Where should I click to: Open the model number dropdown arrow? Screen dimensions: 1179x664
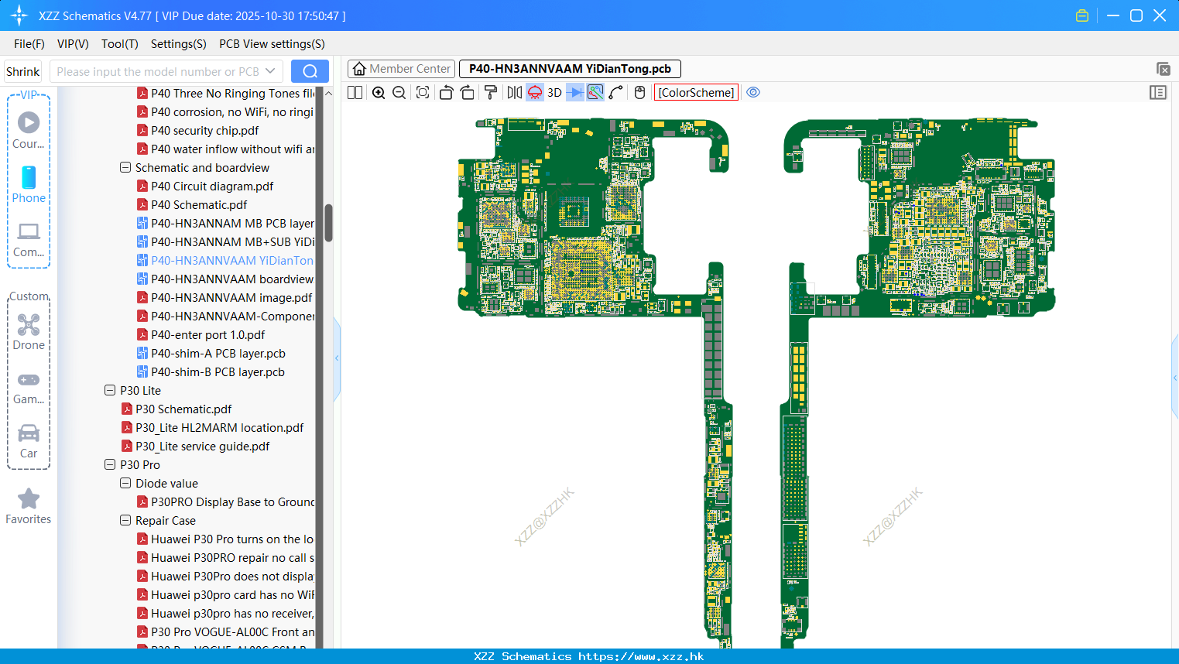click(x=270, y=71)
